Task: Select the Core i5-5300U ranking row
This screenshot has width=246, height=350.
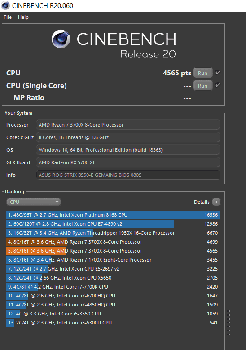Action: coord(113,323)
